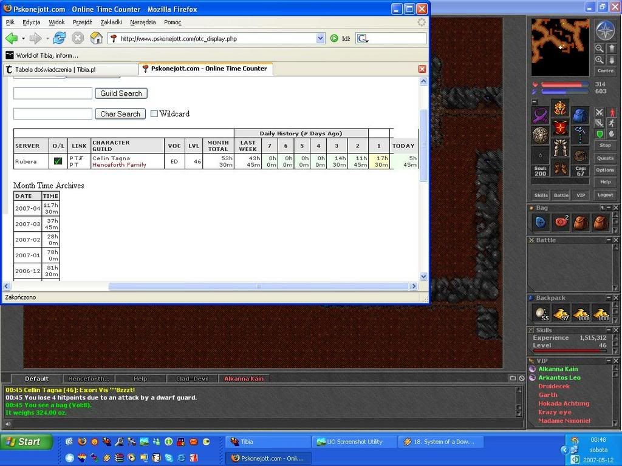Click the Centre minimap button

tap(605, 70)
